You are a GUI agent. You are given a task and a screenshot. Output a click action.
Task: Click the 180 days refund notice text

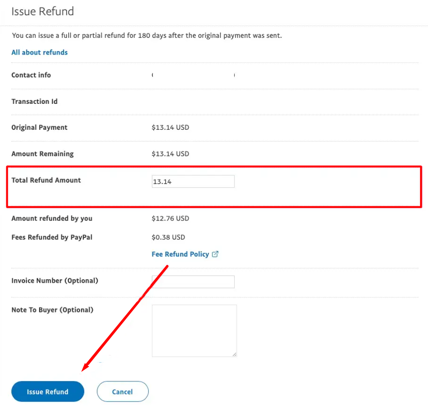(147, 36)
